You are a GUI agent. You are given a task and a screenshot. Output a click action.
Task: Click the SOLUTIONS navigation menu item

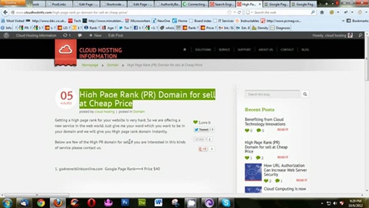[x=203, y=50]
